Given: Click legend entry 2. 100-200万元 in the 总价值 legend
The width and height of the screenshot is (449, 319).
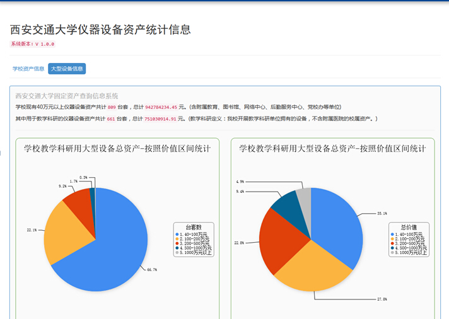Looking at the screenshot, I should (408, 239).
